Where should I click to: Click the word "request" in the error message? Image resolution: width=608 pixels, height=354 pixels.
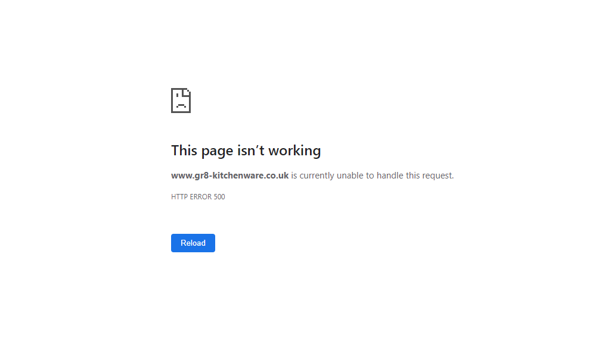[438, 176]
